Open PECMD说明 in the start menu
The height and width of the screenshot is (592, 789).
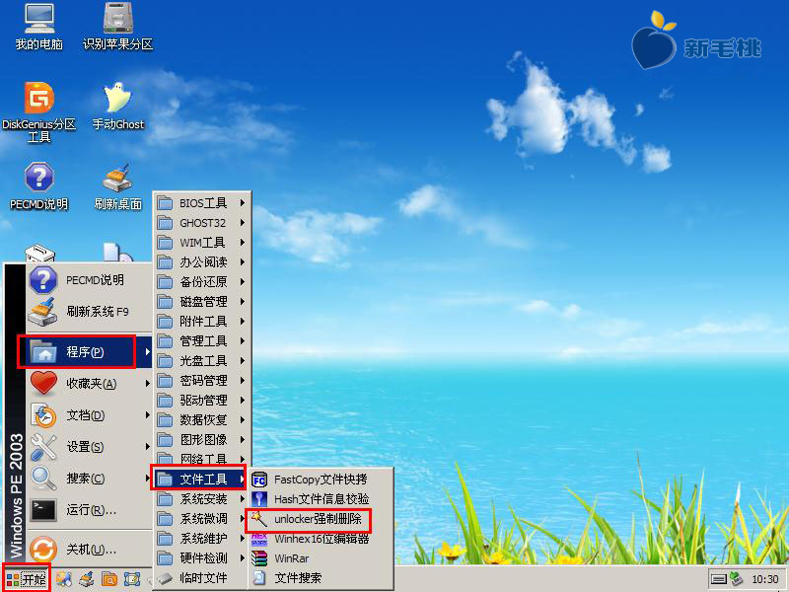click(89, 280)
